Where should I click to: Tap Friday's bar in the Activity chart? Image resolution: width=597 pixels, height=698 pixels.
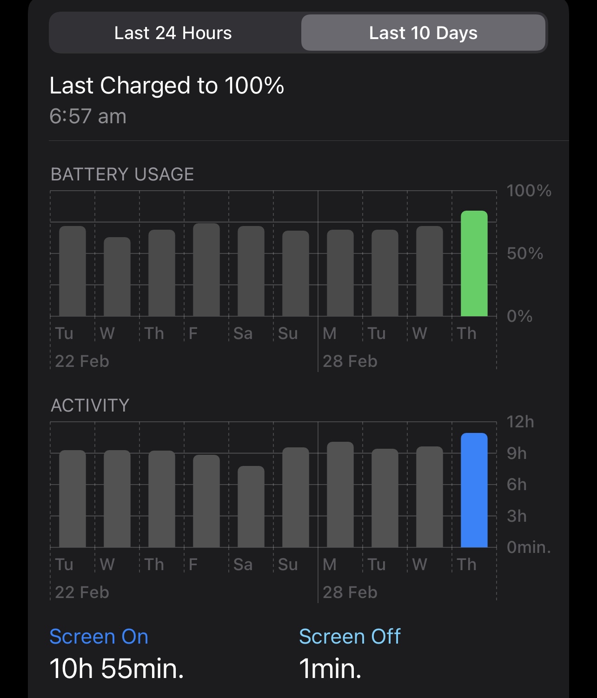click(x=206, y=501)
